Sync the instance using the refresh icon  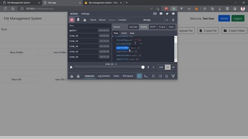pos(173,20)
